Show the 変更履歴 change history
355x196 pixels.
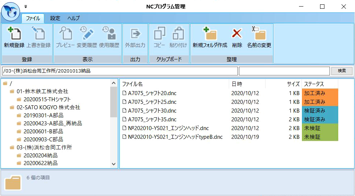point(87,38)
